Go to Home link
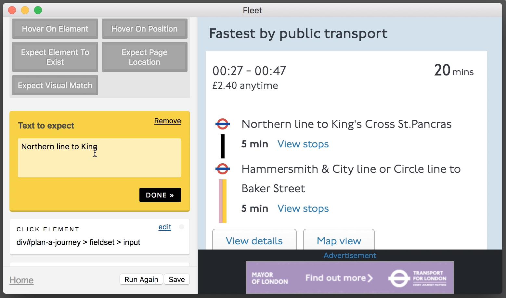Screen dimensions: 506x298 point(21,280)
